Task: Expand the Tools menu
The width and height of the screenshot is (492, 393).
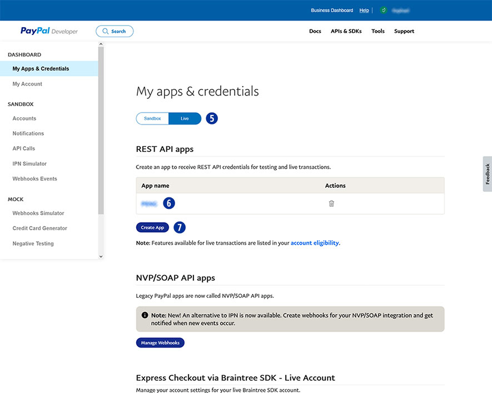Action: click(x=378, y=31)
